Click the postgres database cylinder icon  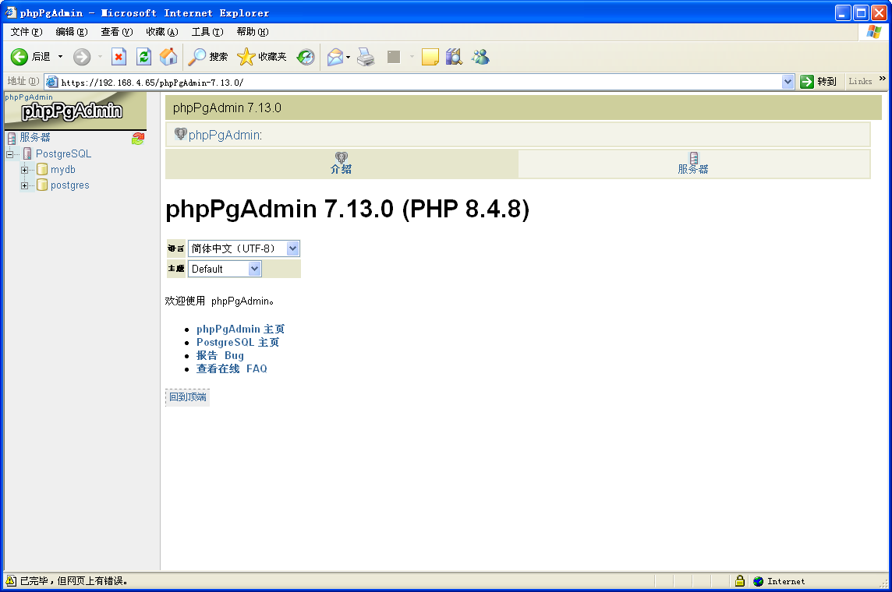42,185
